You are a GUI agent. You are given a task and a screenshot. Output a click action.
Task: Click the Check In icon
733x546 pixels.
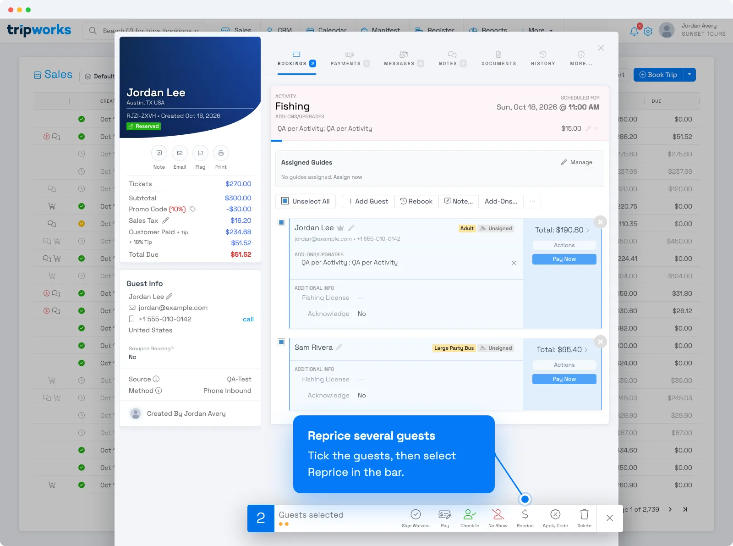[470, 514]
